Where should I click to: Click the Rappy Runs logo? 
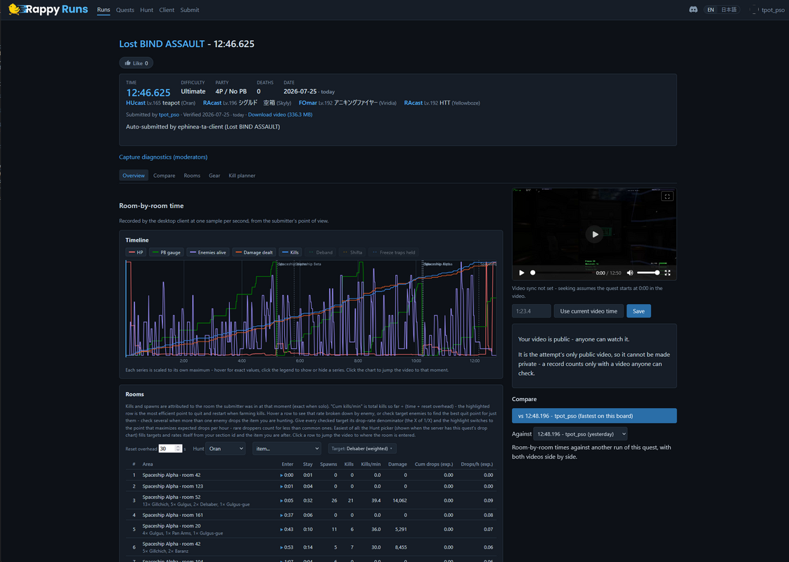point(48,10)
